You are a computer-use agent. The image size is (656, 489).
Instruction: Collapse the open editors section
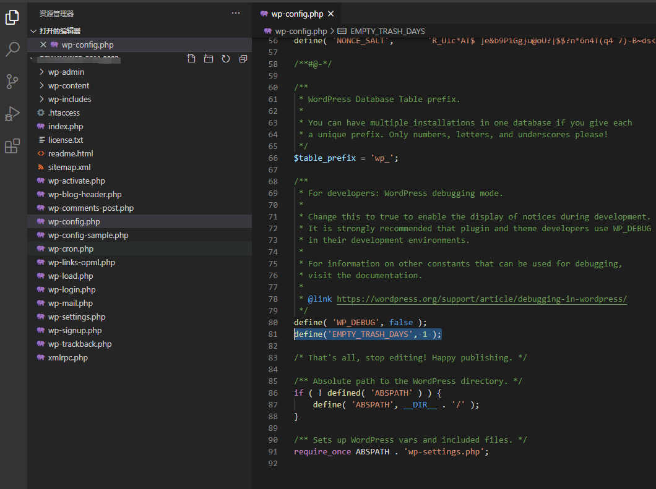[33, 31]
